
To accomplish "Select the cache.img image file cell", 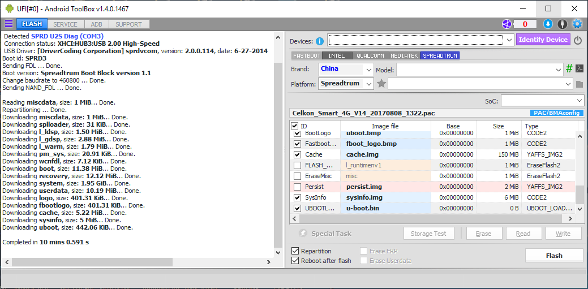I will [x=385, y=154].
